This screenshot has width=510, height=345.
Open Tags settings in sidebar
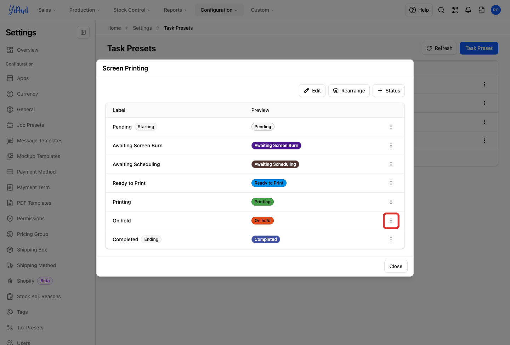click(x=22, y=312)
